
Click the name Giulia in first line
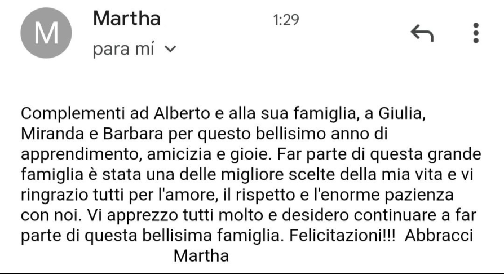tap(402, 113)
